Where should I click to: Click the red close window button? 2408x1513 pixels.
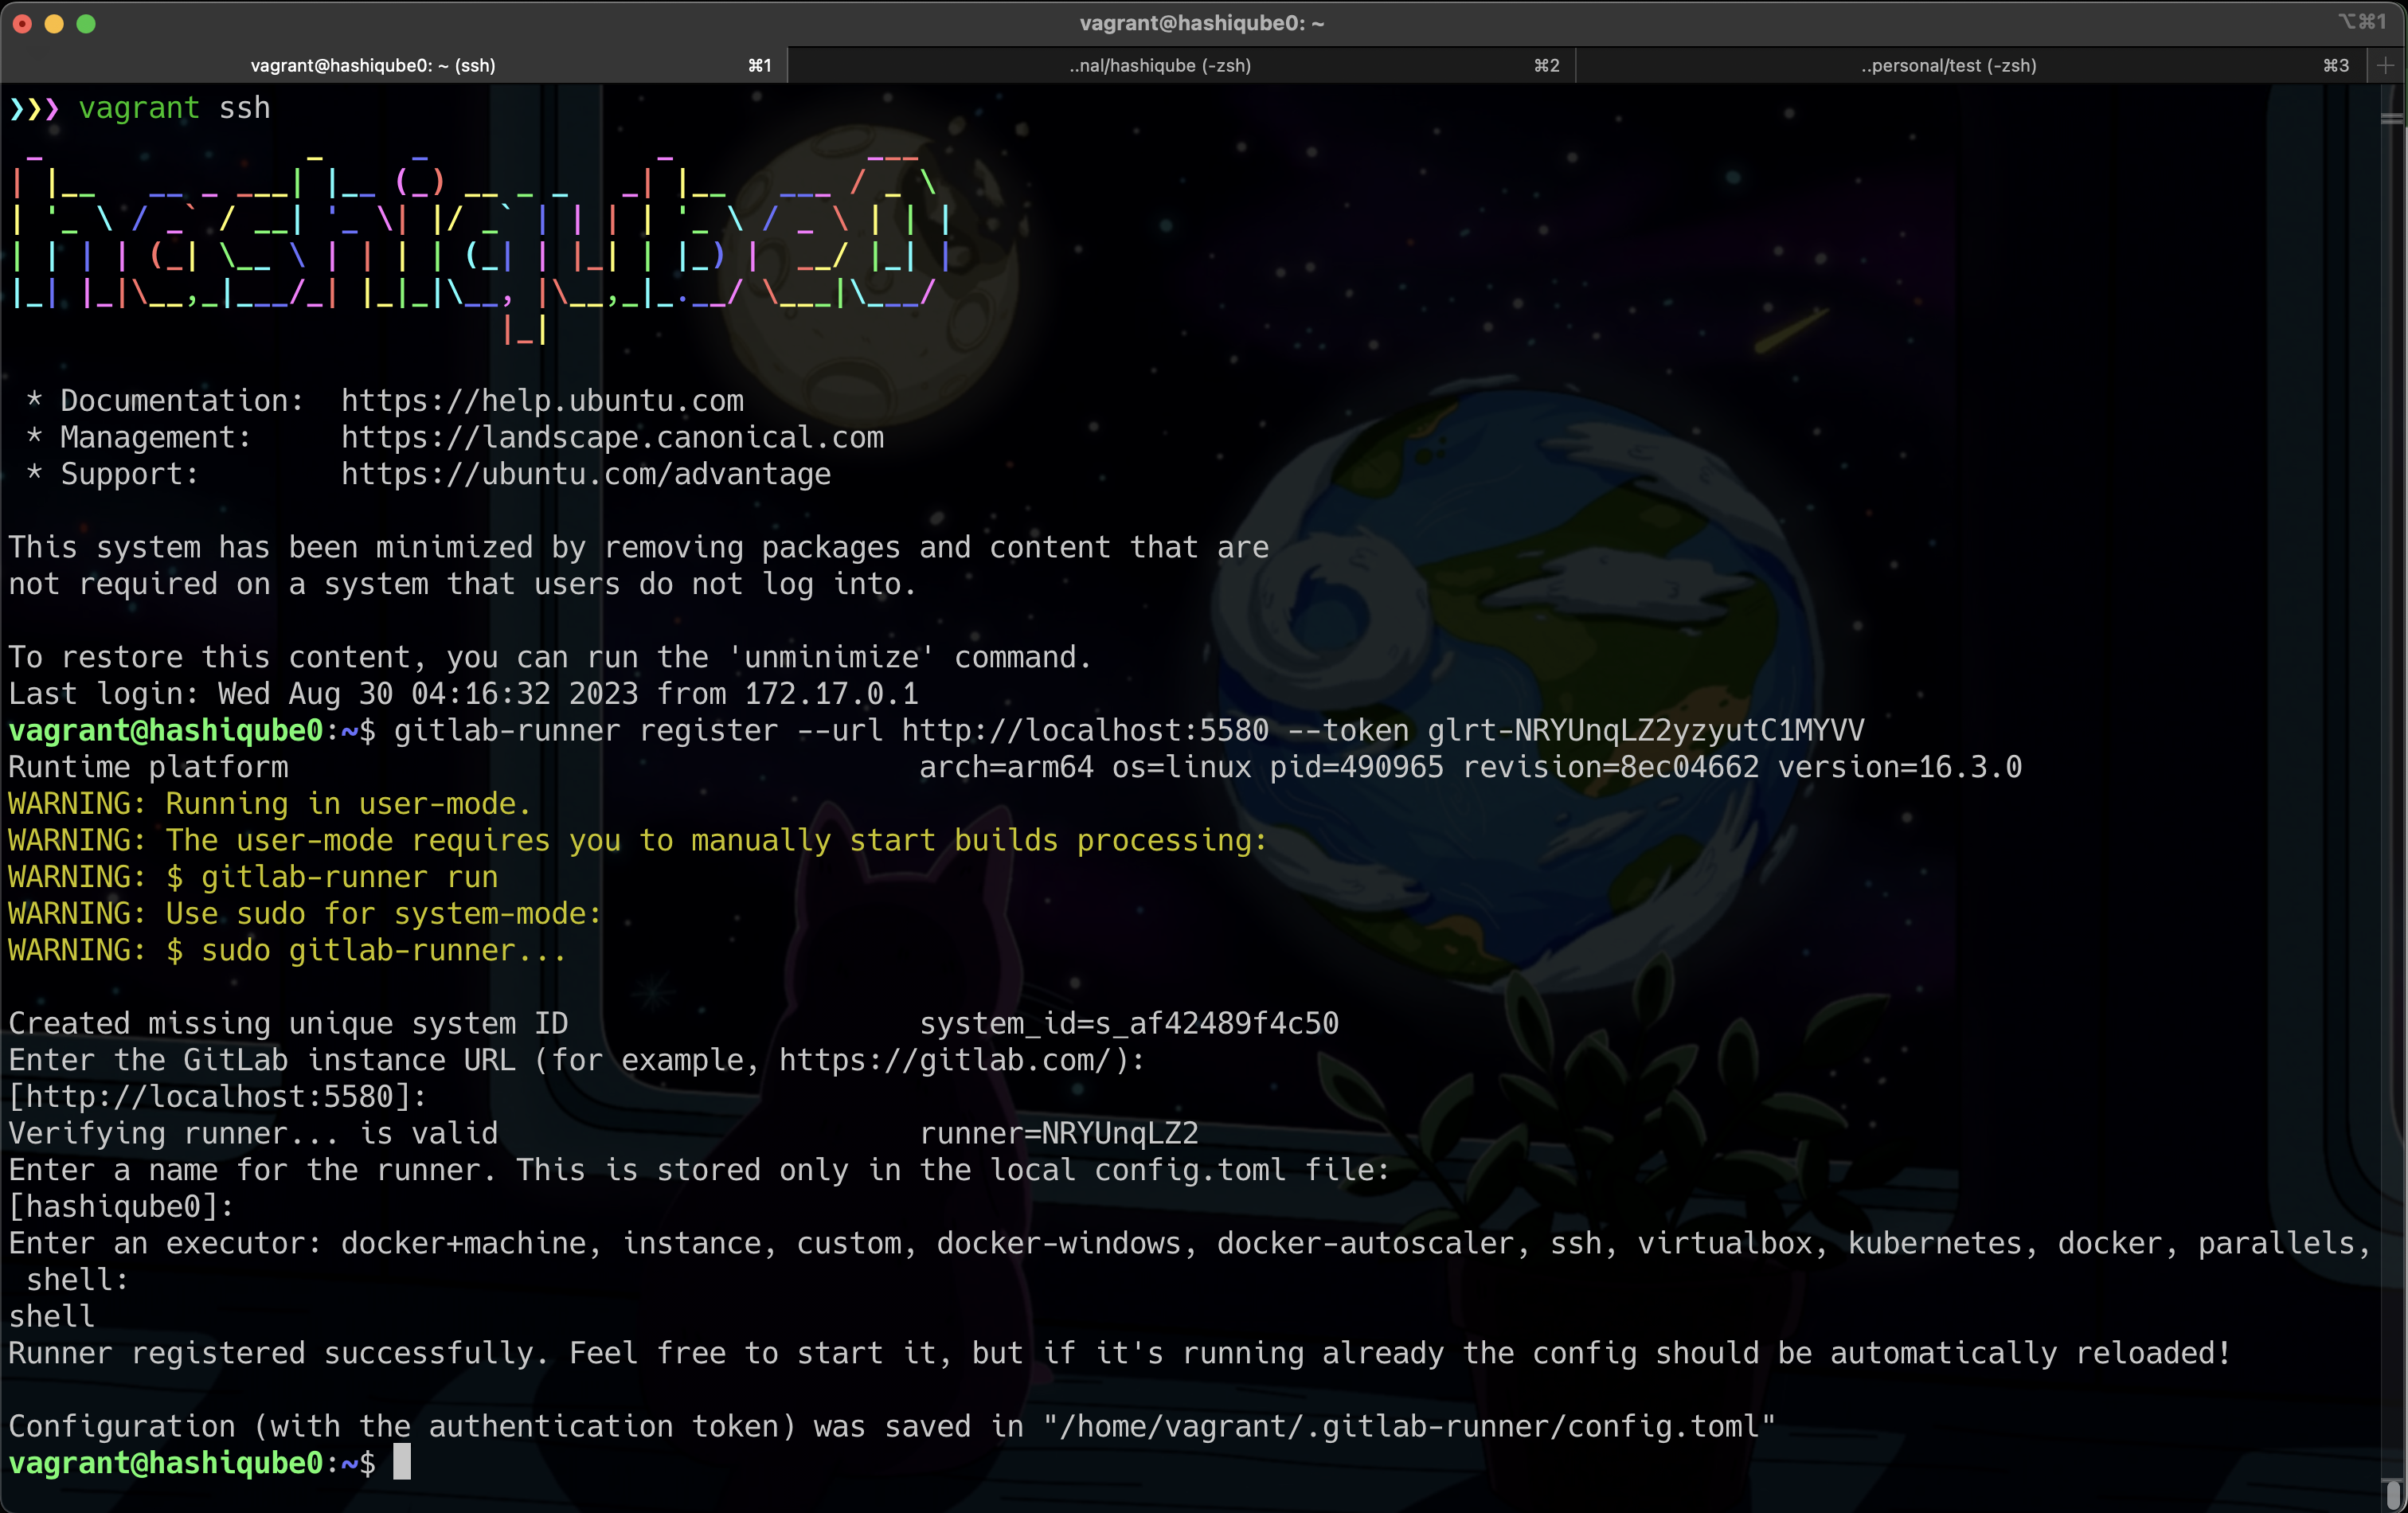tap(22, 23)
